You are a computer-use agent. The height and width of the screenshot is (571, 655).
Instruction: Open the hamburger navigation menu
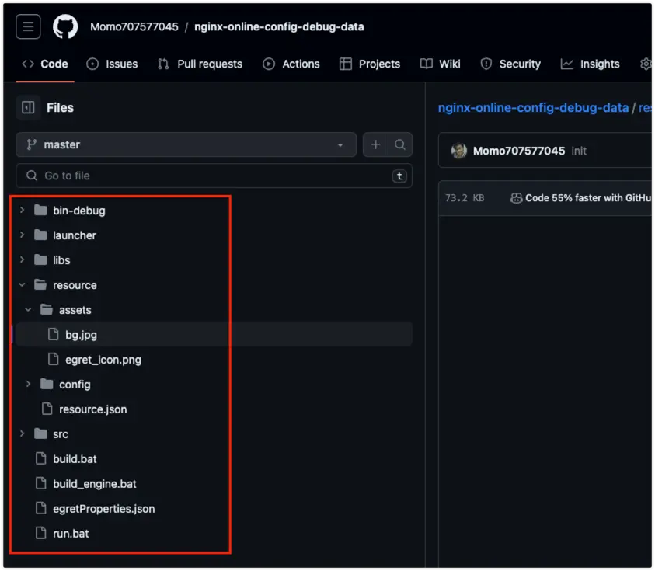tap(28, 26)
